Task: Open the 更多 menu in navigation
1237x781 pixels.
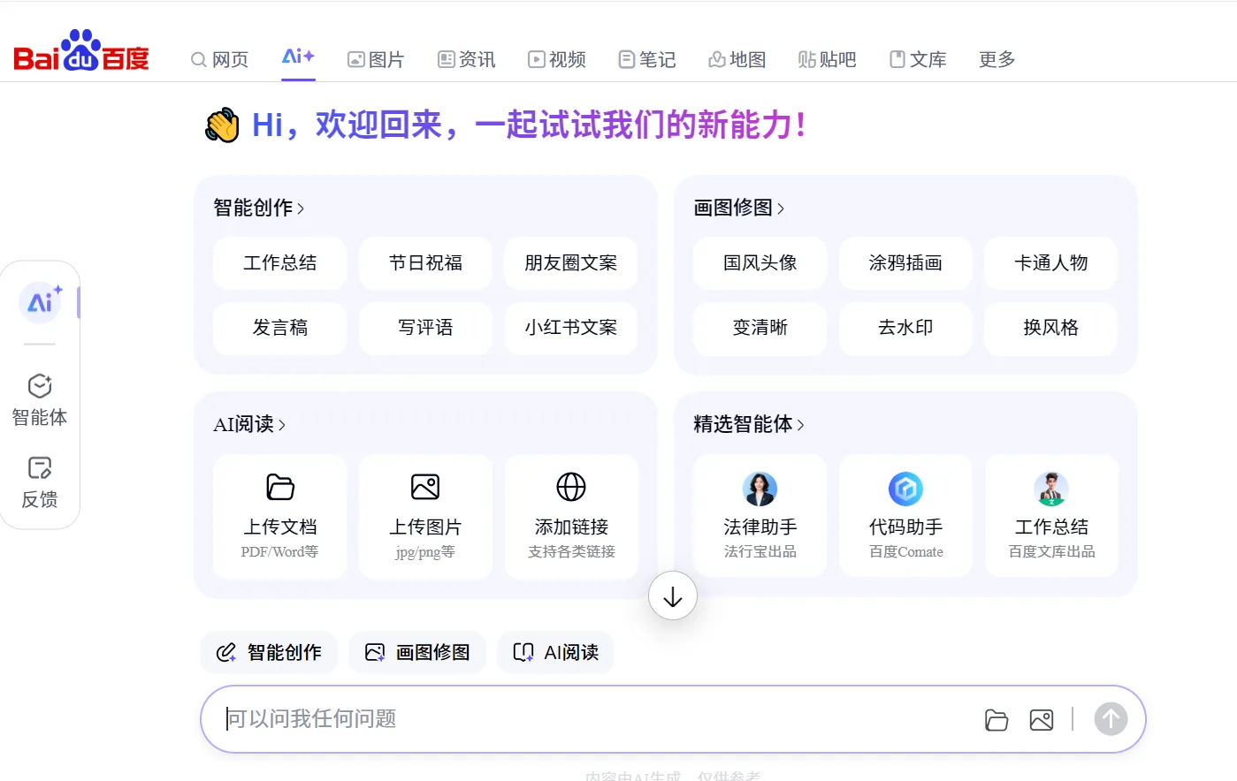Action: tap(996, 59)
